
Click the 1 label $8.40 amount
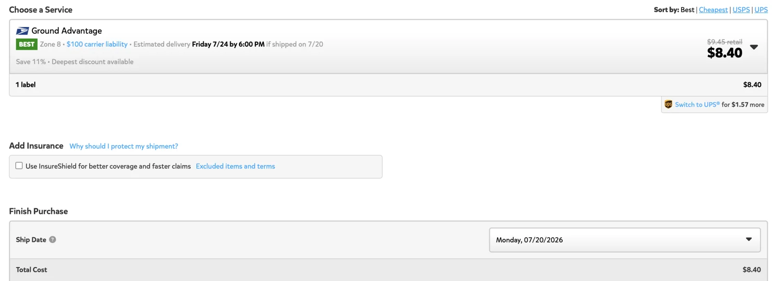[752, 85]
